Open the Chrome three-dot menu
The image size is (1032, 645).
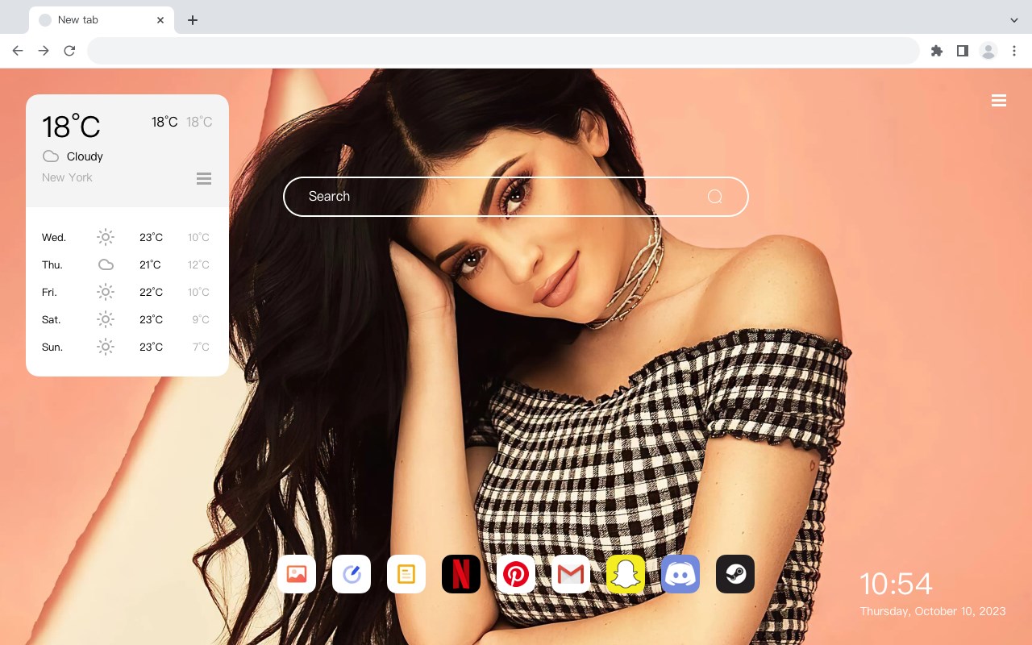point(1014,51)
